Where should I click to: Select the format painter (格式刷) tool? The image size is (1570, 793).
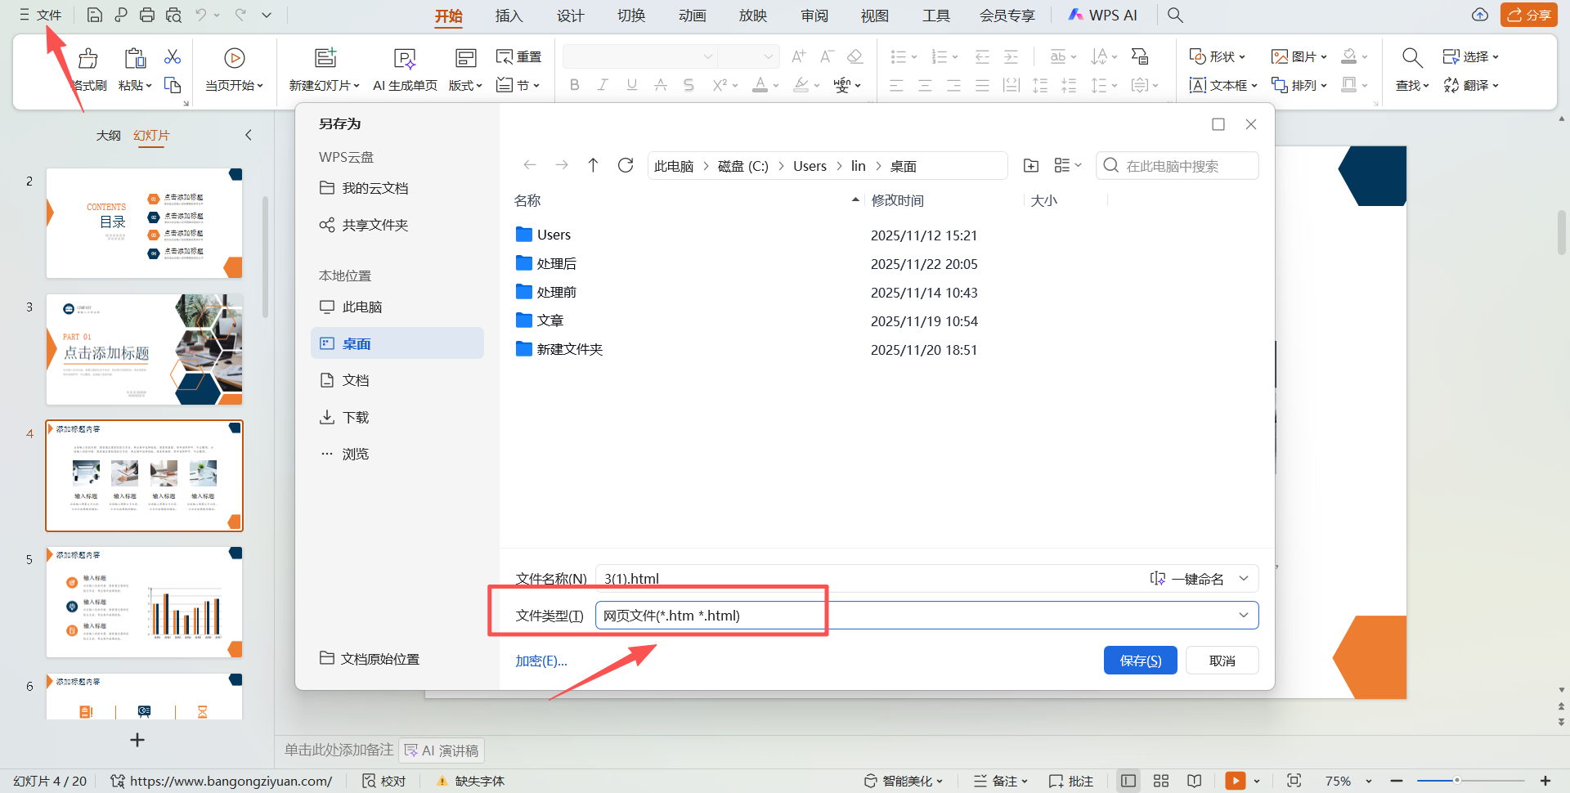click(x=87, y=68)
